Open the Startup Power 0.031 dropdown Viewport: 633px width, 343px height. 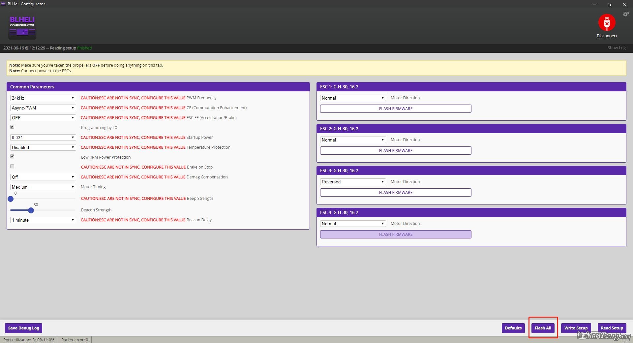pos(43,138)
